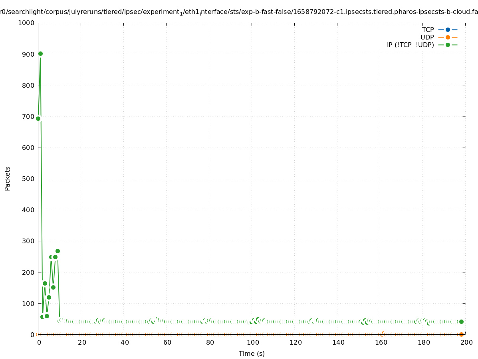Click the green data point near 268 packets
Image resolution: width=478 pixels, height=359 pixels.
[58, 251]
